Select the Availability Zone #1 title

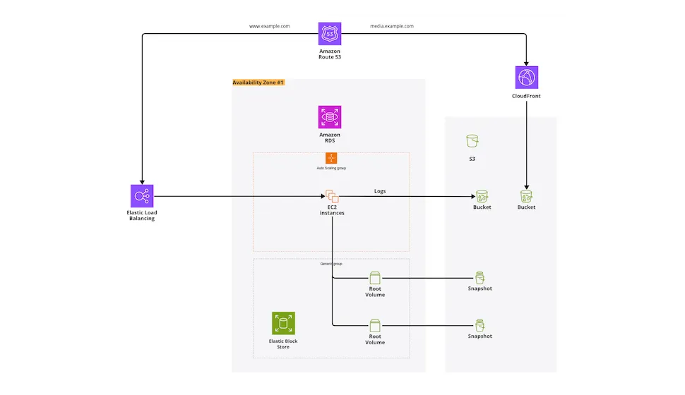258,83
